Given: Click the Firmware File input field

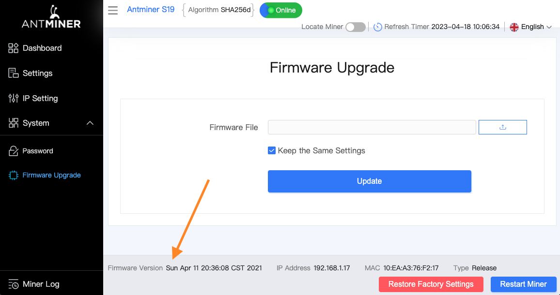Looking at the screenshot, I should [x=372, y=127].
